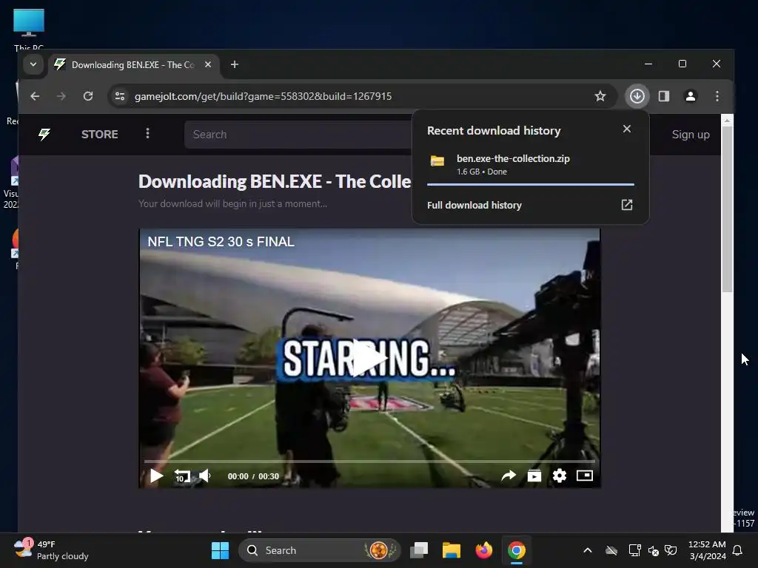Click the Sign up link
This screenshot has width=758, height=568.
[691, 135]
